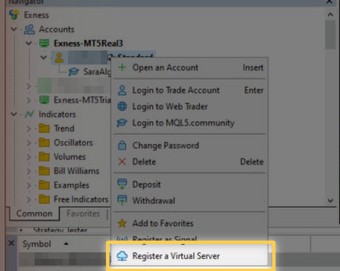Viewport: 340px width, 271px height.
Task: Select Login to Web Trader
Action: (190, 107)
